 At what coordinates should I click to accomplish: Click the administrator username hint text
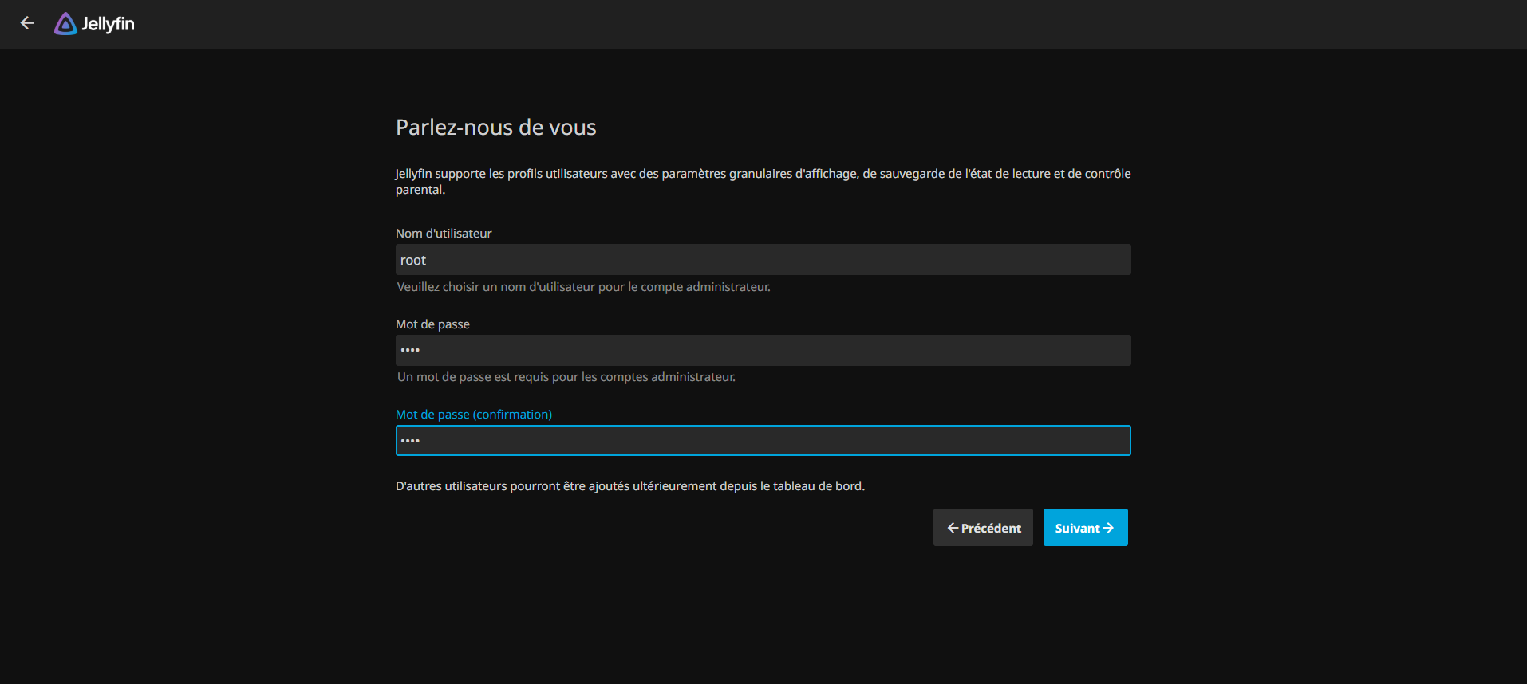583,287
